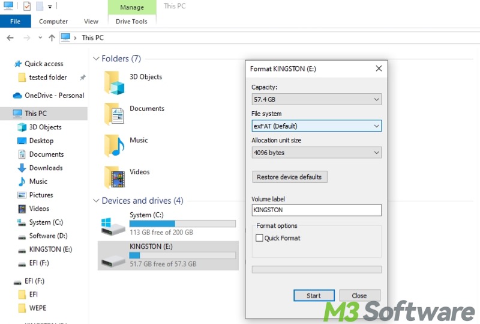Click the format progress bar in dialog

point(317,270)
